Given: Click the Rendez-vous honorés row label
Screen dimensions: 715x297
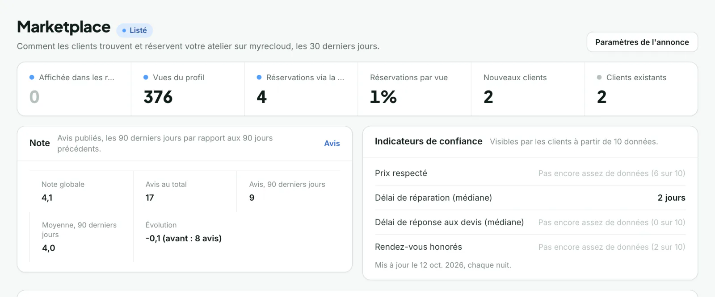Looking at the screenshot, I should click(x=418, y=247).
